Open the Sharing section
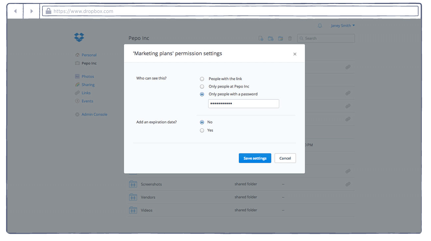The image size is (431, 241). pos(88,84)
